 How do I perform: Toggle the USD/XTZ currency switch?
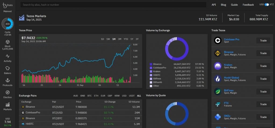point(267,5)
